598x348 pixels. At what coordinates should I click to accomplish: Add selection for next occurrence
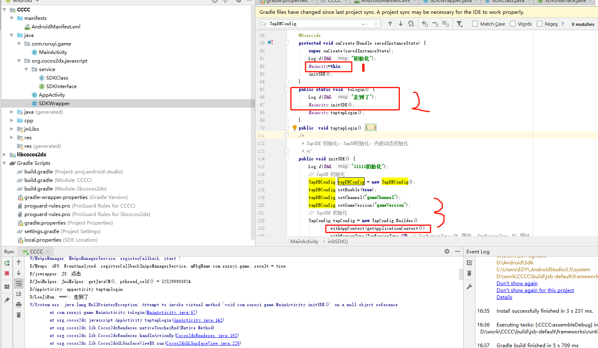425,24
